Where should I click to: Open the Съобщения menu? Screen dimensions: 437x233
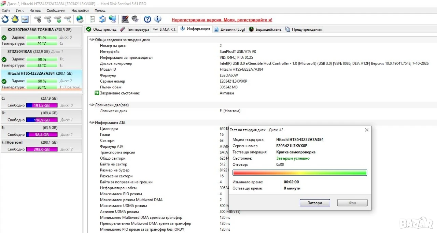56,11
